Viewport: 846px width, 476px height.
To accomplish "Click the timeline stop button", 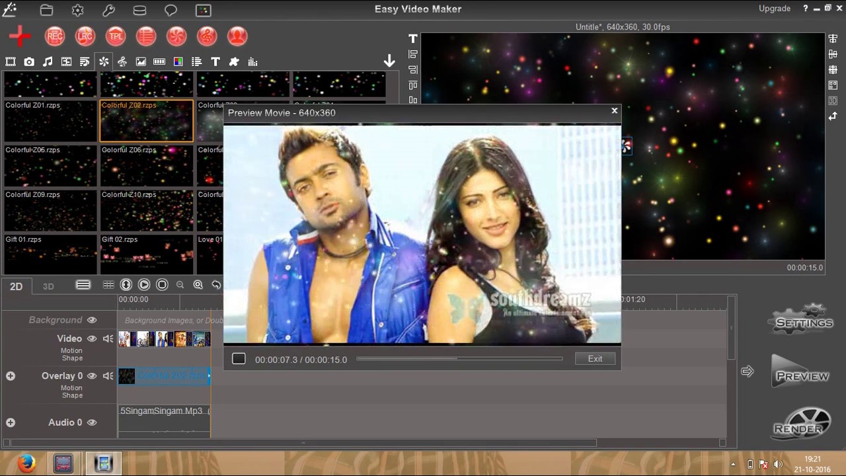I will click(162, 285).
